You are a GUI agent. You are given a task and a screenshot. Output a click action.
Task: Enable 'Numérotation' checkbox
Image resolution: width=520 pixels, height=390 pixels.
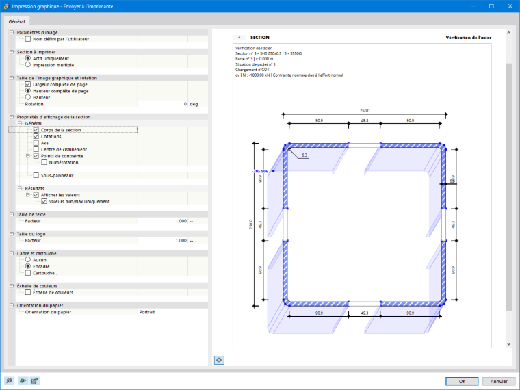tap(44, 163)
